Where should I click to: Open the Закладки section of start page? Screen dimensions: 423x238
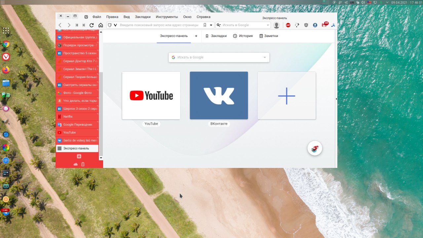click(x=216, y=36)
